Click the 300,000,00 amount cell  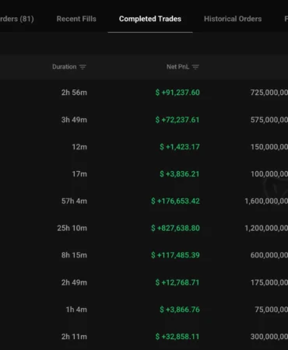269,337
